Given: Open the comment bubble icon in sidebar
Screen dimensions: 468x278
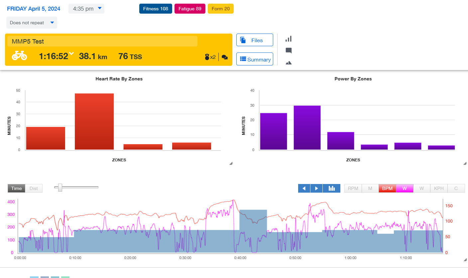Looking at the screenshot, I should click(289, 51).
